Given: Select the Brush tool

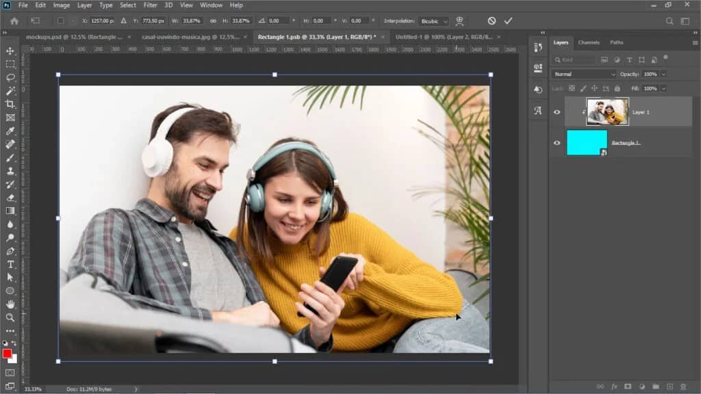Looking at the screenshot, I should 10,158.
